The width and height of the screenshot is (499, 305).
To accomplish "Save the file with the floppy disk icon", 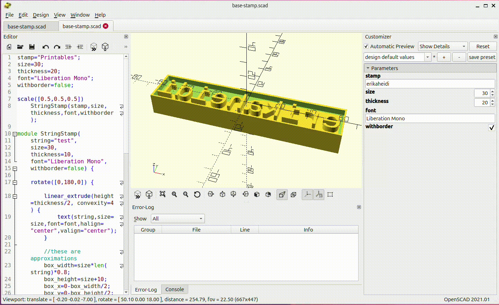I will (x=32, y=47).
